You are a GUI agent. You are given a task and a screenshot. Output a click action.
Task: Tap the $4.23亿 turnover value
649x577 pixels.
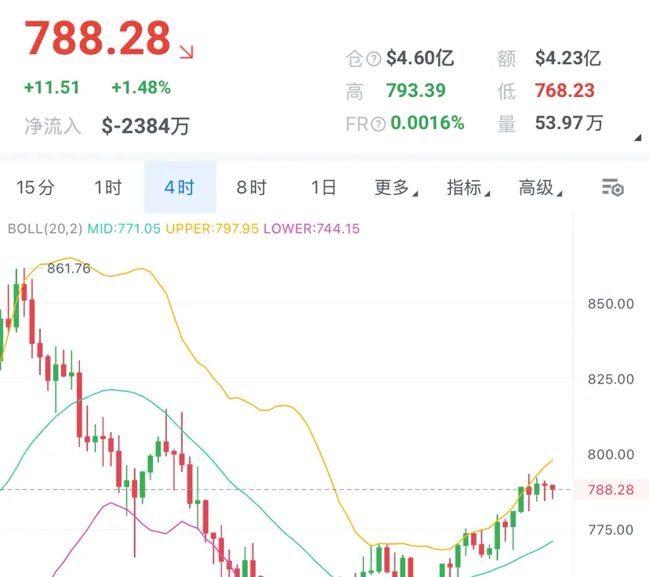[567, 58]
